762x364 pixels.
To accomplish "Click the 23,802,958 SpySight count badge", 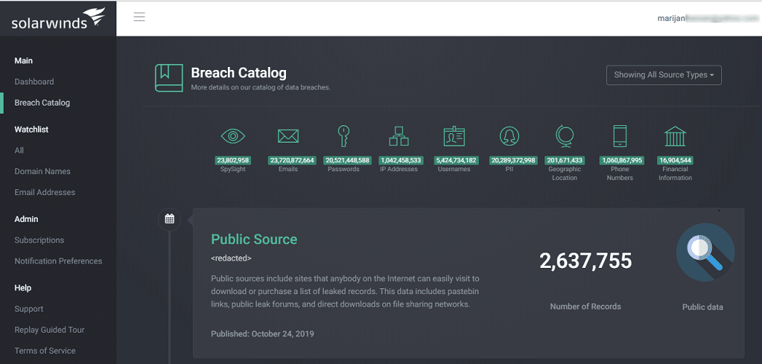I will [234, 160].
